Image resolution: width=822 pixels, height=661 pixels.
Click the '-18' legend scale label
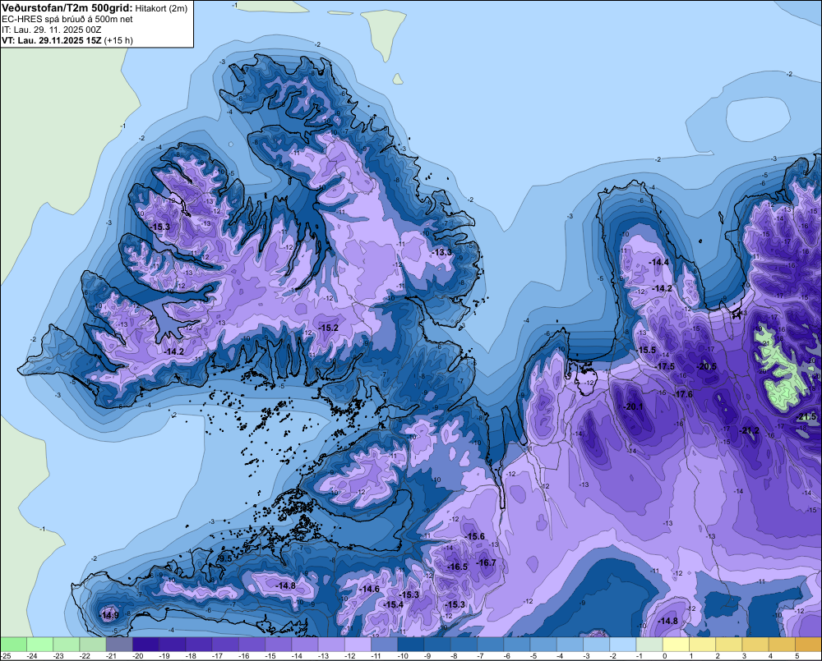tap(192, 656)
